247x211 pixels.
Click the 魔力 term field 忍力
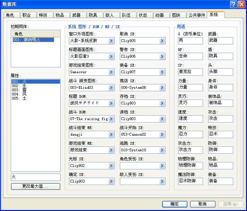pos(191,134)
